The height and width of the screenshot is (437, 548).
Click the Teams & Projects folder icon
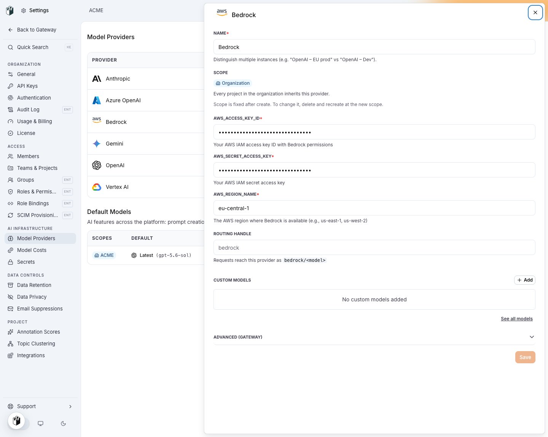click(11, 168)
